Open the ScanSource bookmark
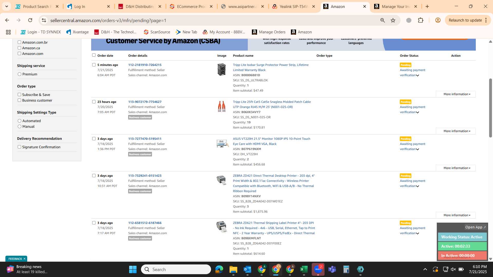The image size is (493, 277). pos(157,32)
